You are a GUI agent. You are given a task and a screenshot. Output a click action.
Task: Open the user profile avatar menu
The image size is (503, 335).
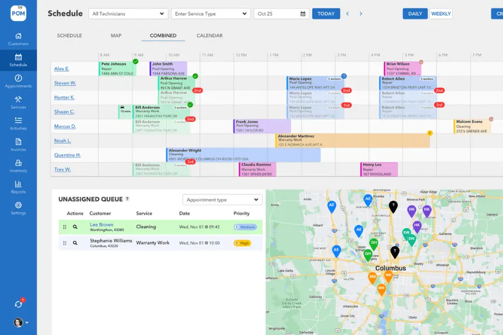[21, 322]
